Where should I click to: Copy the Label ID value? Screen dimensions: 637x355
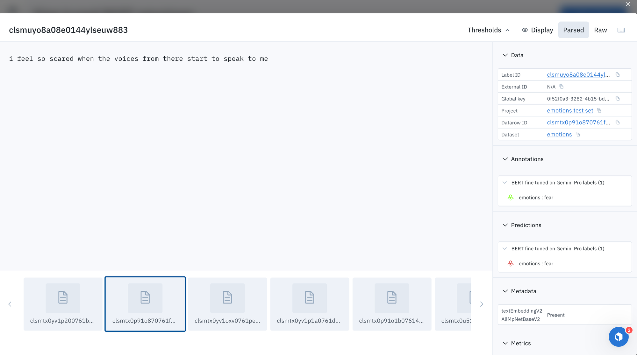click(618, 75)
